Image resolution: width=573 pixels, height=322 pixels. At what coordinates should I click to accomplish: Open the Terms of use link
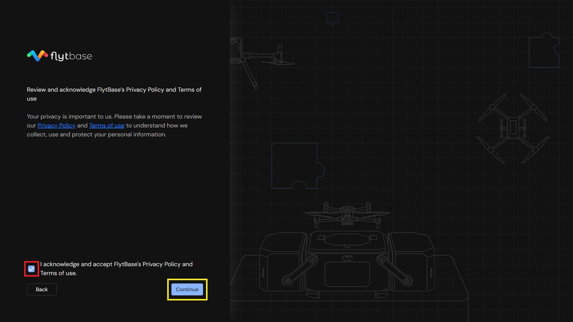click(107, 126)
